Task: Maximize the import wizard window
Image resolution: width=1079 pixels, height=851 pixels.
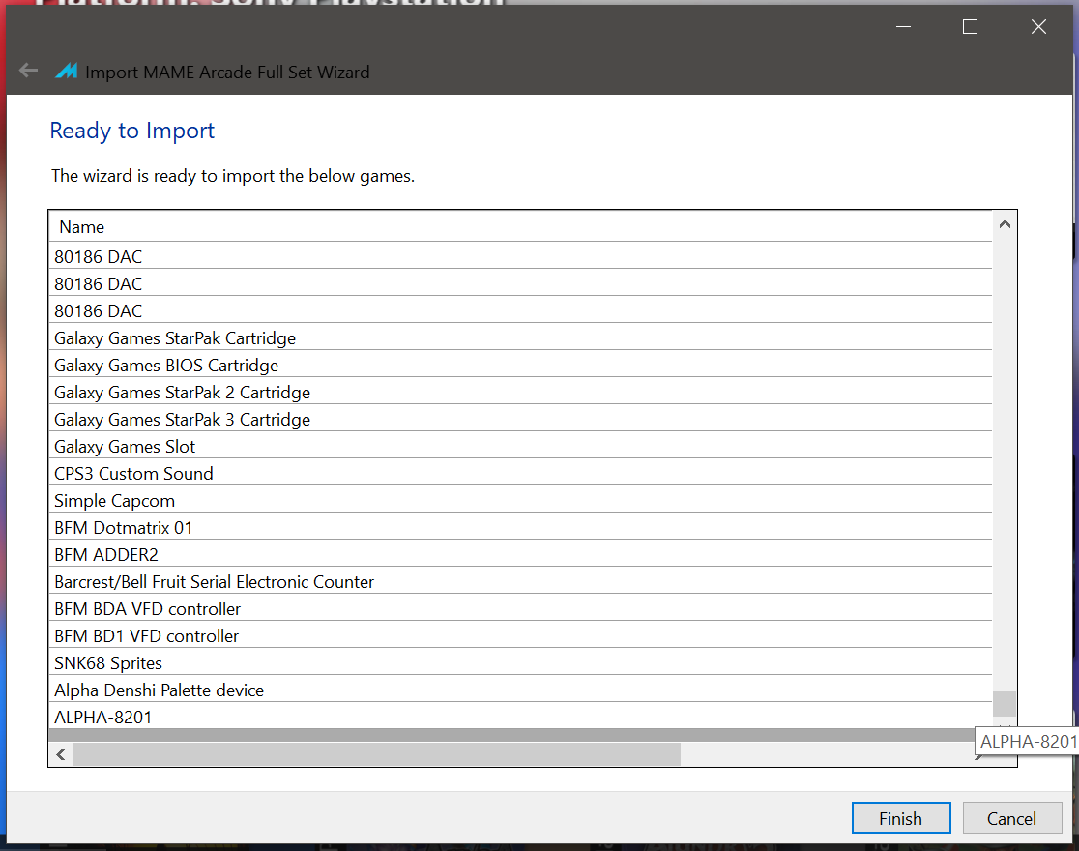Action: [x=971, y=27]
